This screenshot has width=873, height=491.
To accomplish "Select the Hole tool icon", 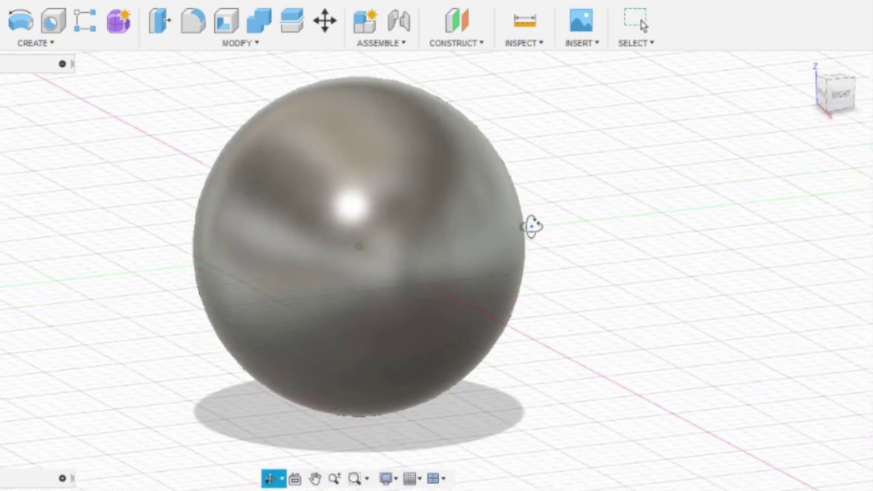I will coord(53,21).
